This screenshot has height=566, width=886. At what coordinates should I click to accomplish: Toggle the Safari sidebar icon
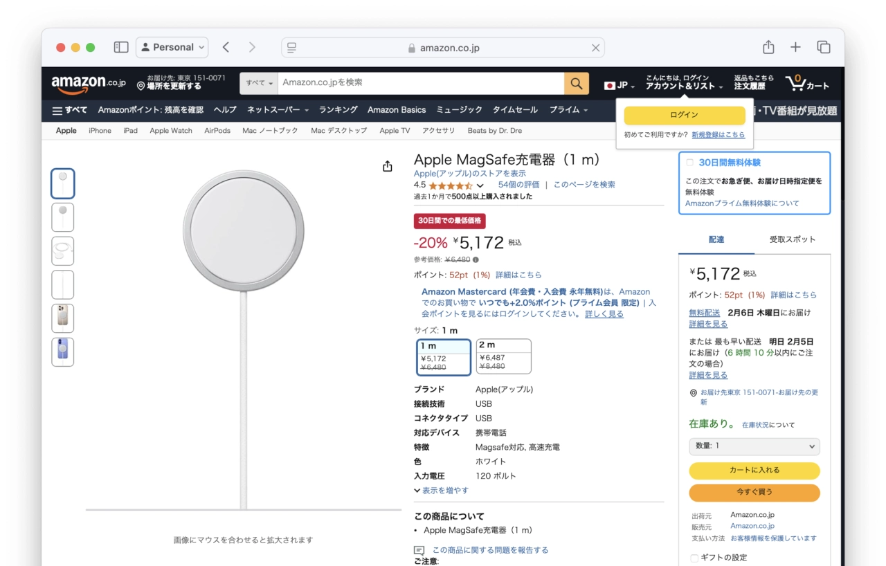(x=121, y=47)
